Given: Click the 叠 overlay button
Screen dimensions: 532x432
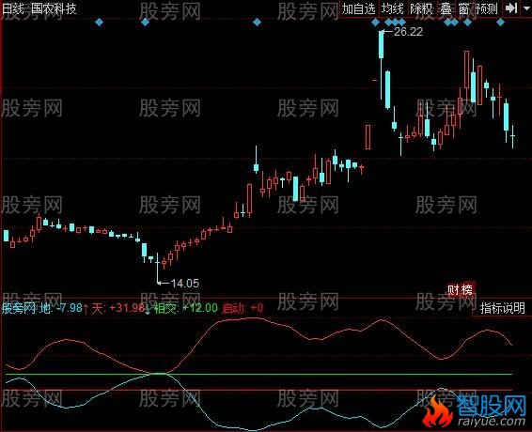Looking at the screenshot, I should 446,8.
